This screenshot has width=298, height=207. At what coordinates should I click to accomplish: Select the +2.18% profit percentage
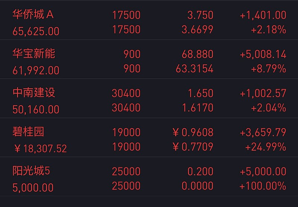pyautogui.click(x=268, y=30)
